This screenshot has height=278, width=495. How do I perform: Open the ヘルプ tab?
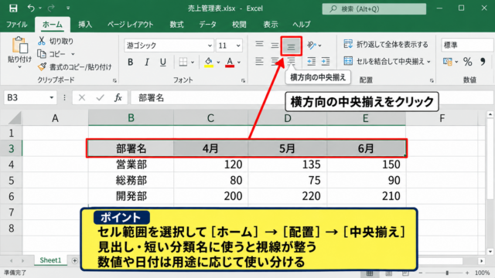pos(302,24)
